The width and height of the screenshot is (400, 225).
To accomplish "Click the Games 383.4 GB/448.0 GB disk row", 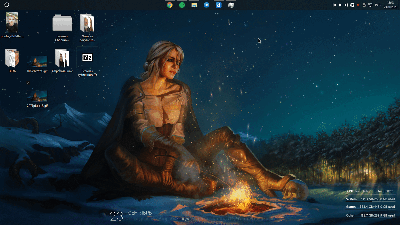I will [x=370, y=207].
